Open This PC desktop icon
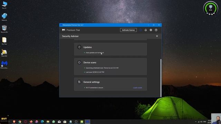This screenshot has width=221, height=124. [4, 5]
